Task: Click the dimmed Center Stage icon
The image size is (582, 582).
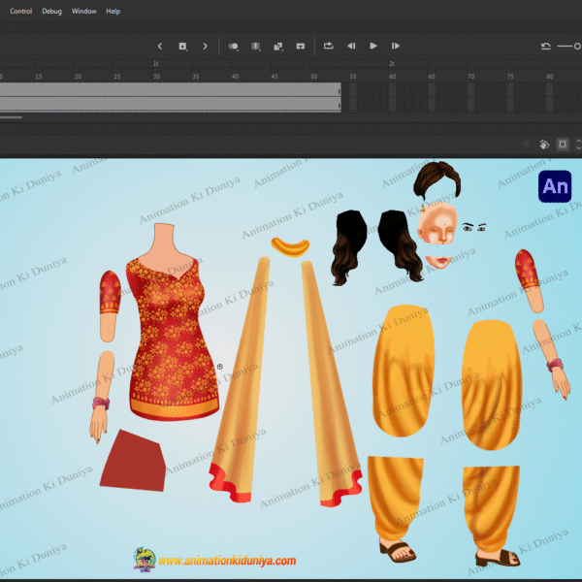Action: (x=527, y=144)
